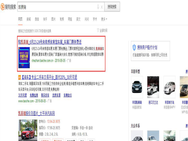Open the 优质车源 sublink
Image resolution: width=188 pixels, height=141 pixels.
pos(56,95)
